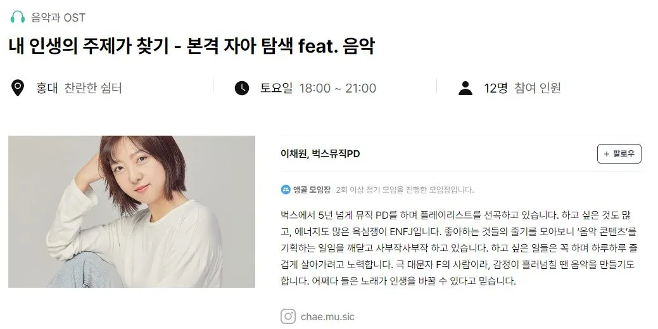
Task: Click the green headphones icon
Action: (18, 17)
